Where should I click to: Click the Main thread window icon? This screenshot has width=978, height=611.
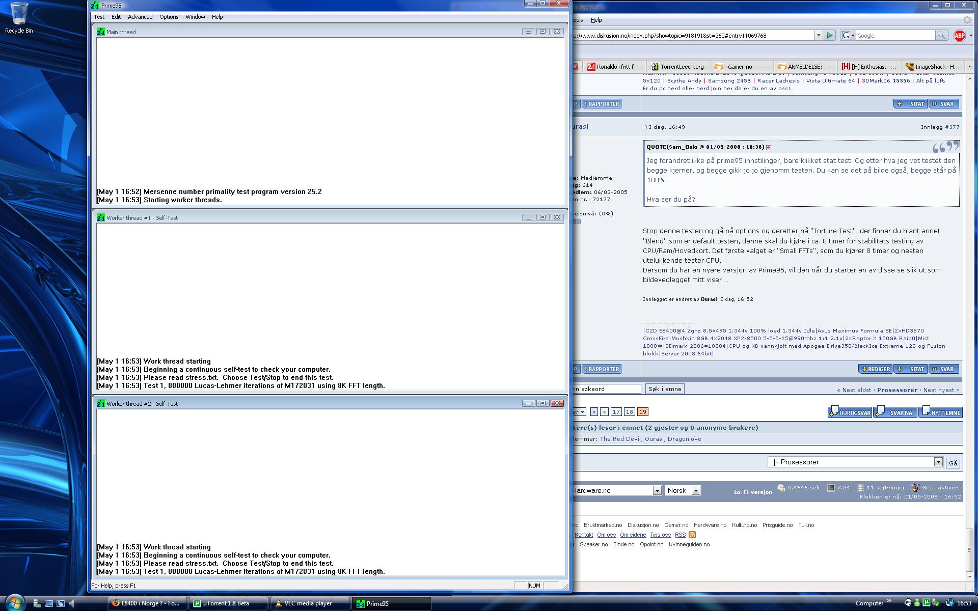point(101,32)
